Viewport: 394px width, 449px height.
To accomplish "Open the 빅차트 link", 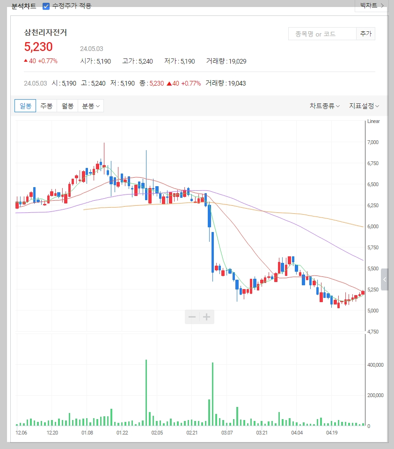I will [x=372, y=6].
